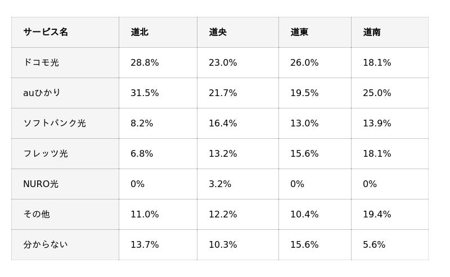Select NURO光's 3.2% value in 道央
The width and height of the screenshot is (450, 277).
coord(220,184)
